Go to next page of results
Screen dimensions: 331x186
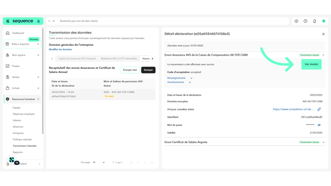click(x=145, y=162)
